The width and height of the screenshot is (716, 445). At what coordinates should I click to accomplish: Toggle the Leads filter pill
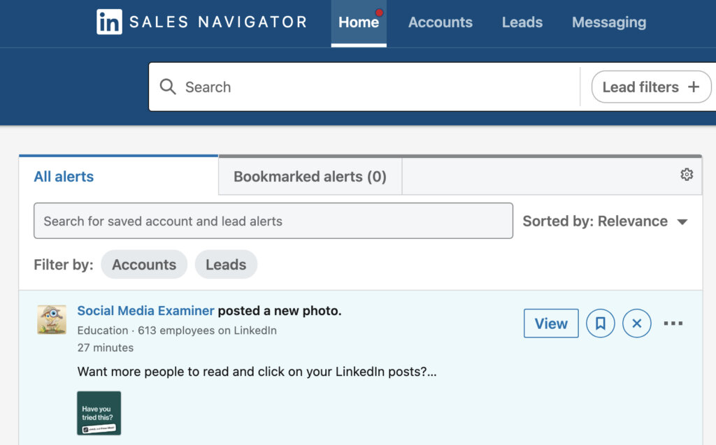tap(226, 264)
